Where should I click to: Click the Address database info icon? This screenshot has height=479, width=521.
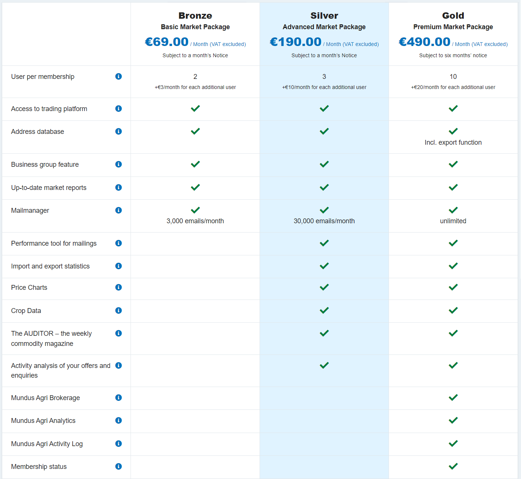point(119,131)
